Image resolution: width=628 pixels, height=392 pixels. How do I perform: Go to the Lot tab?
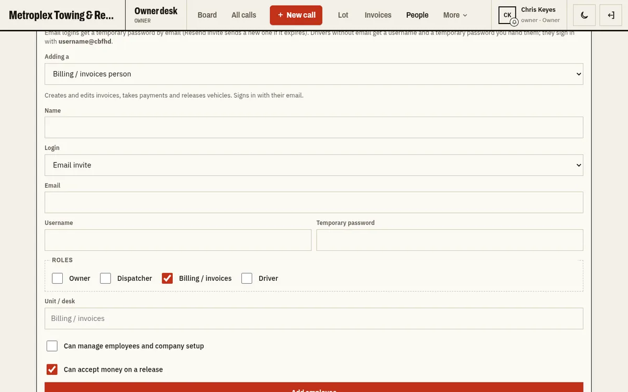343,15
